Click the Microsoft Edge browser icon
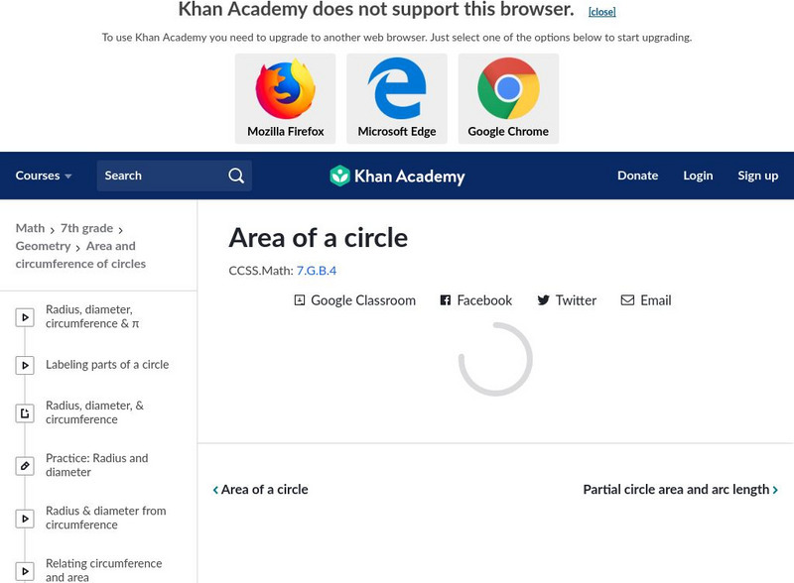This screenshot has width=794, height=583. point(397,89)
